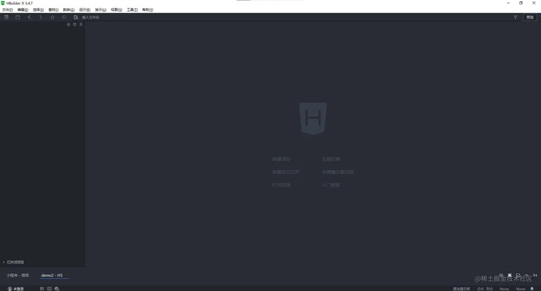Open the 编辑(E) menu

pyautogui.click(x=23, y=10)
